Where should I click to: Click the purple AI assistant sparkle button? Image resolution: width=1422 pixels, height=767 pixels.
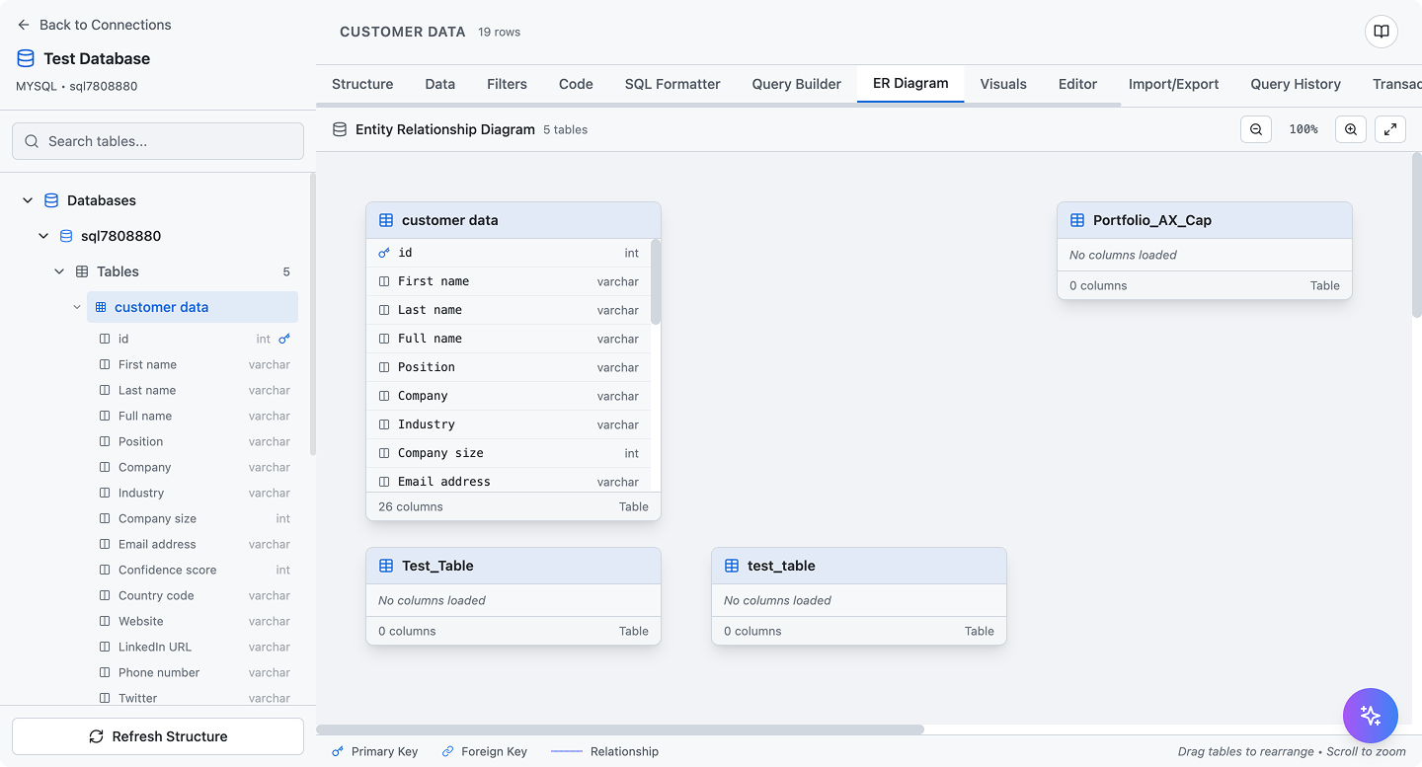[1371, 716]
